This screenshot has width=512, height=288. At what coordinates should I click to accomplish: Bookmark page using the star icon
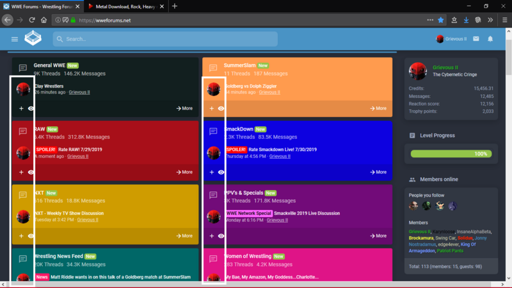pyautogui.click(x=441, y=20)
